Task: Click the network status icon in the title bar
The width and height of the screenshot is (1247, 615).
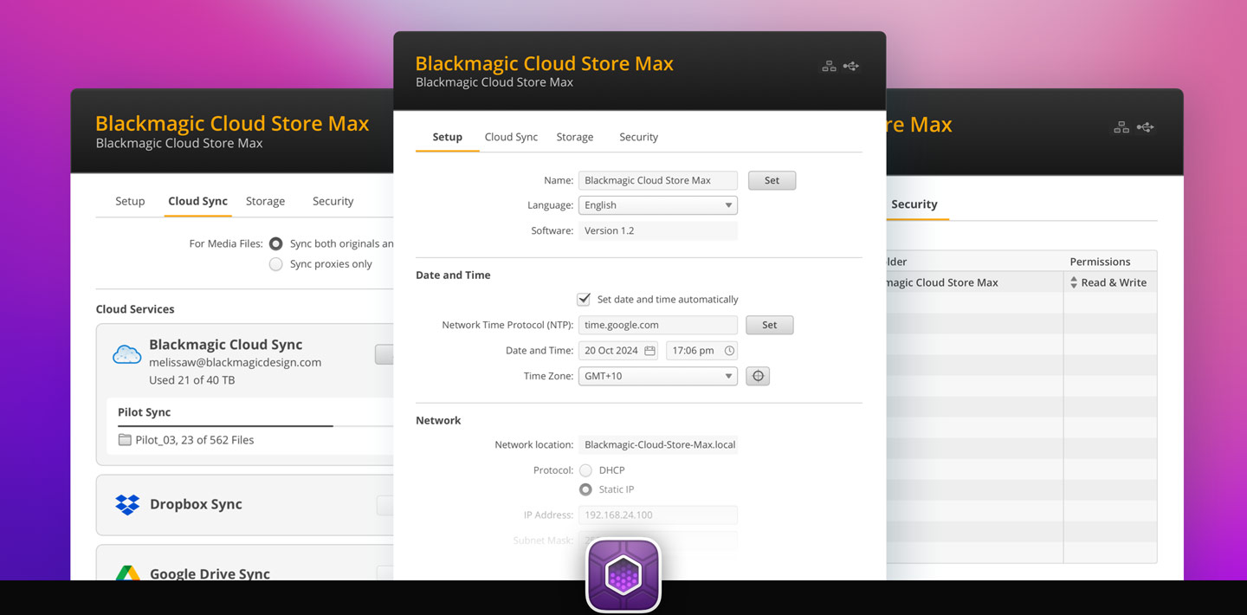Action: (x=828, y=66)
